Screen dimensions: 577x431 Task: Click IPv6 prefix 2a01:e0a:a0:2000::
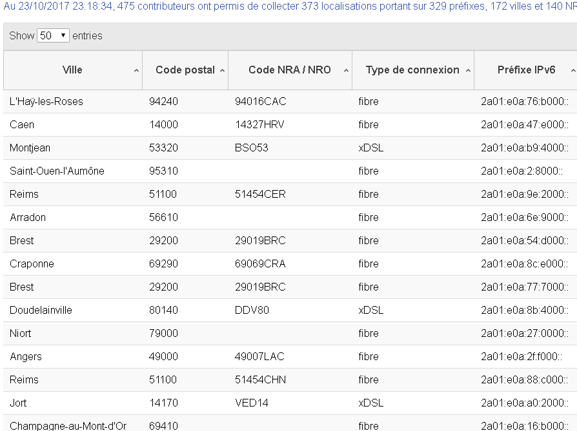click(525, 403)
